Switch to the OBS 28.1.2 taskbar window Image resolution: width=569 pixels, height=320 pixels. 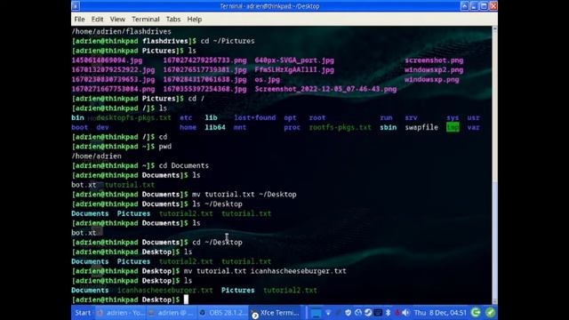223,313
